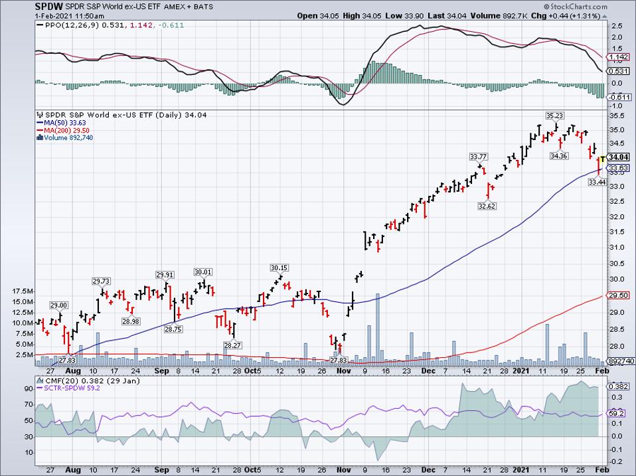The height and width of the screenshot is (476, 636).
Task: Click the black line marker before PPO(12,26,9)
Action: (x=40, y=25)
